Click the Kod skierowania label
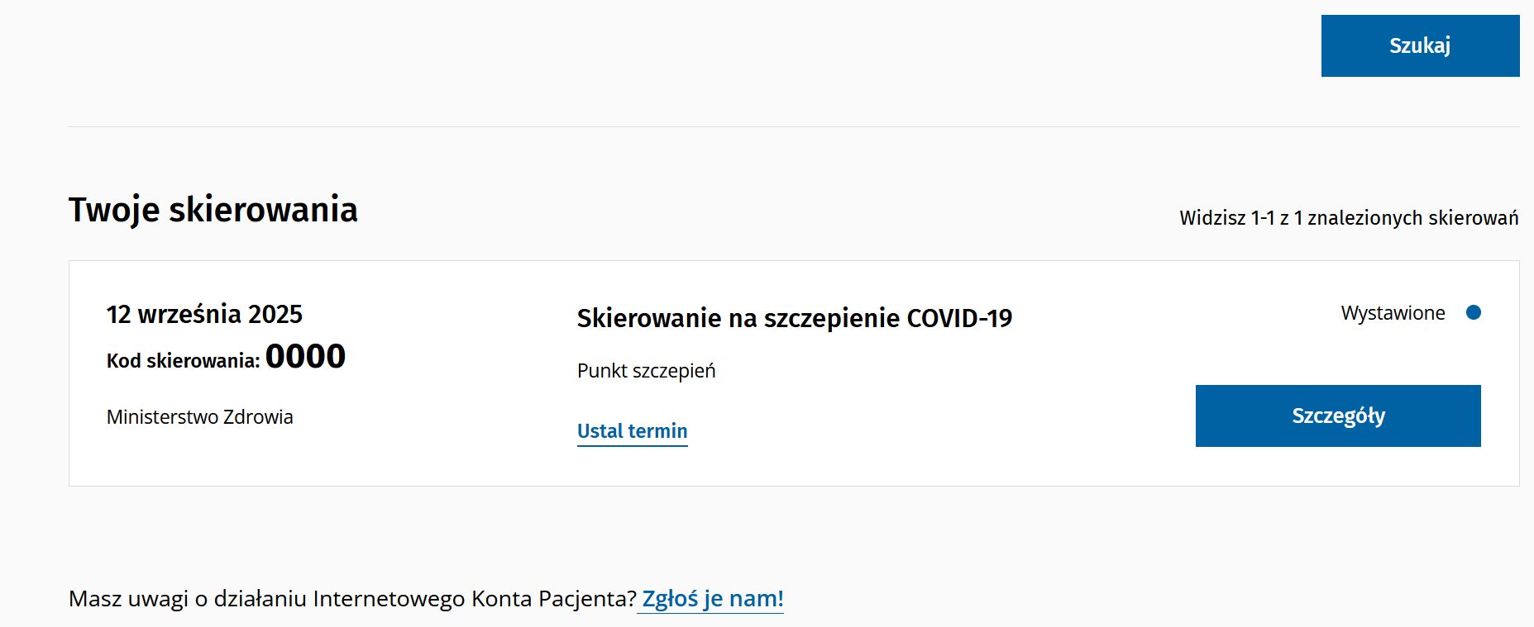The image size is (1534, 627). click(183, 361)
